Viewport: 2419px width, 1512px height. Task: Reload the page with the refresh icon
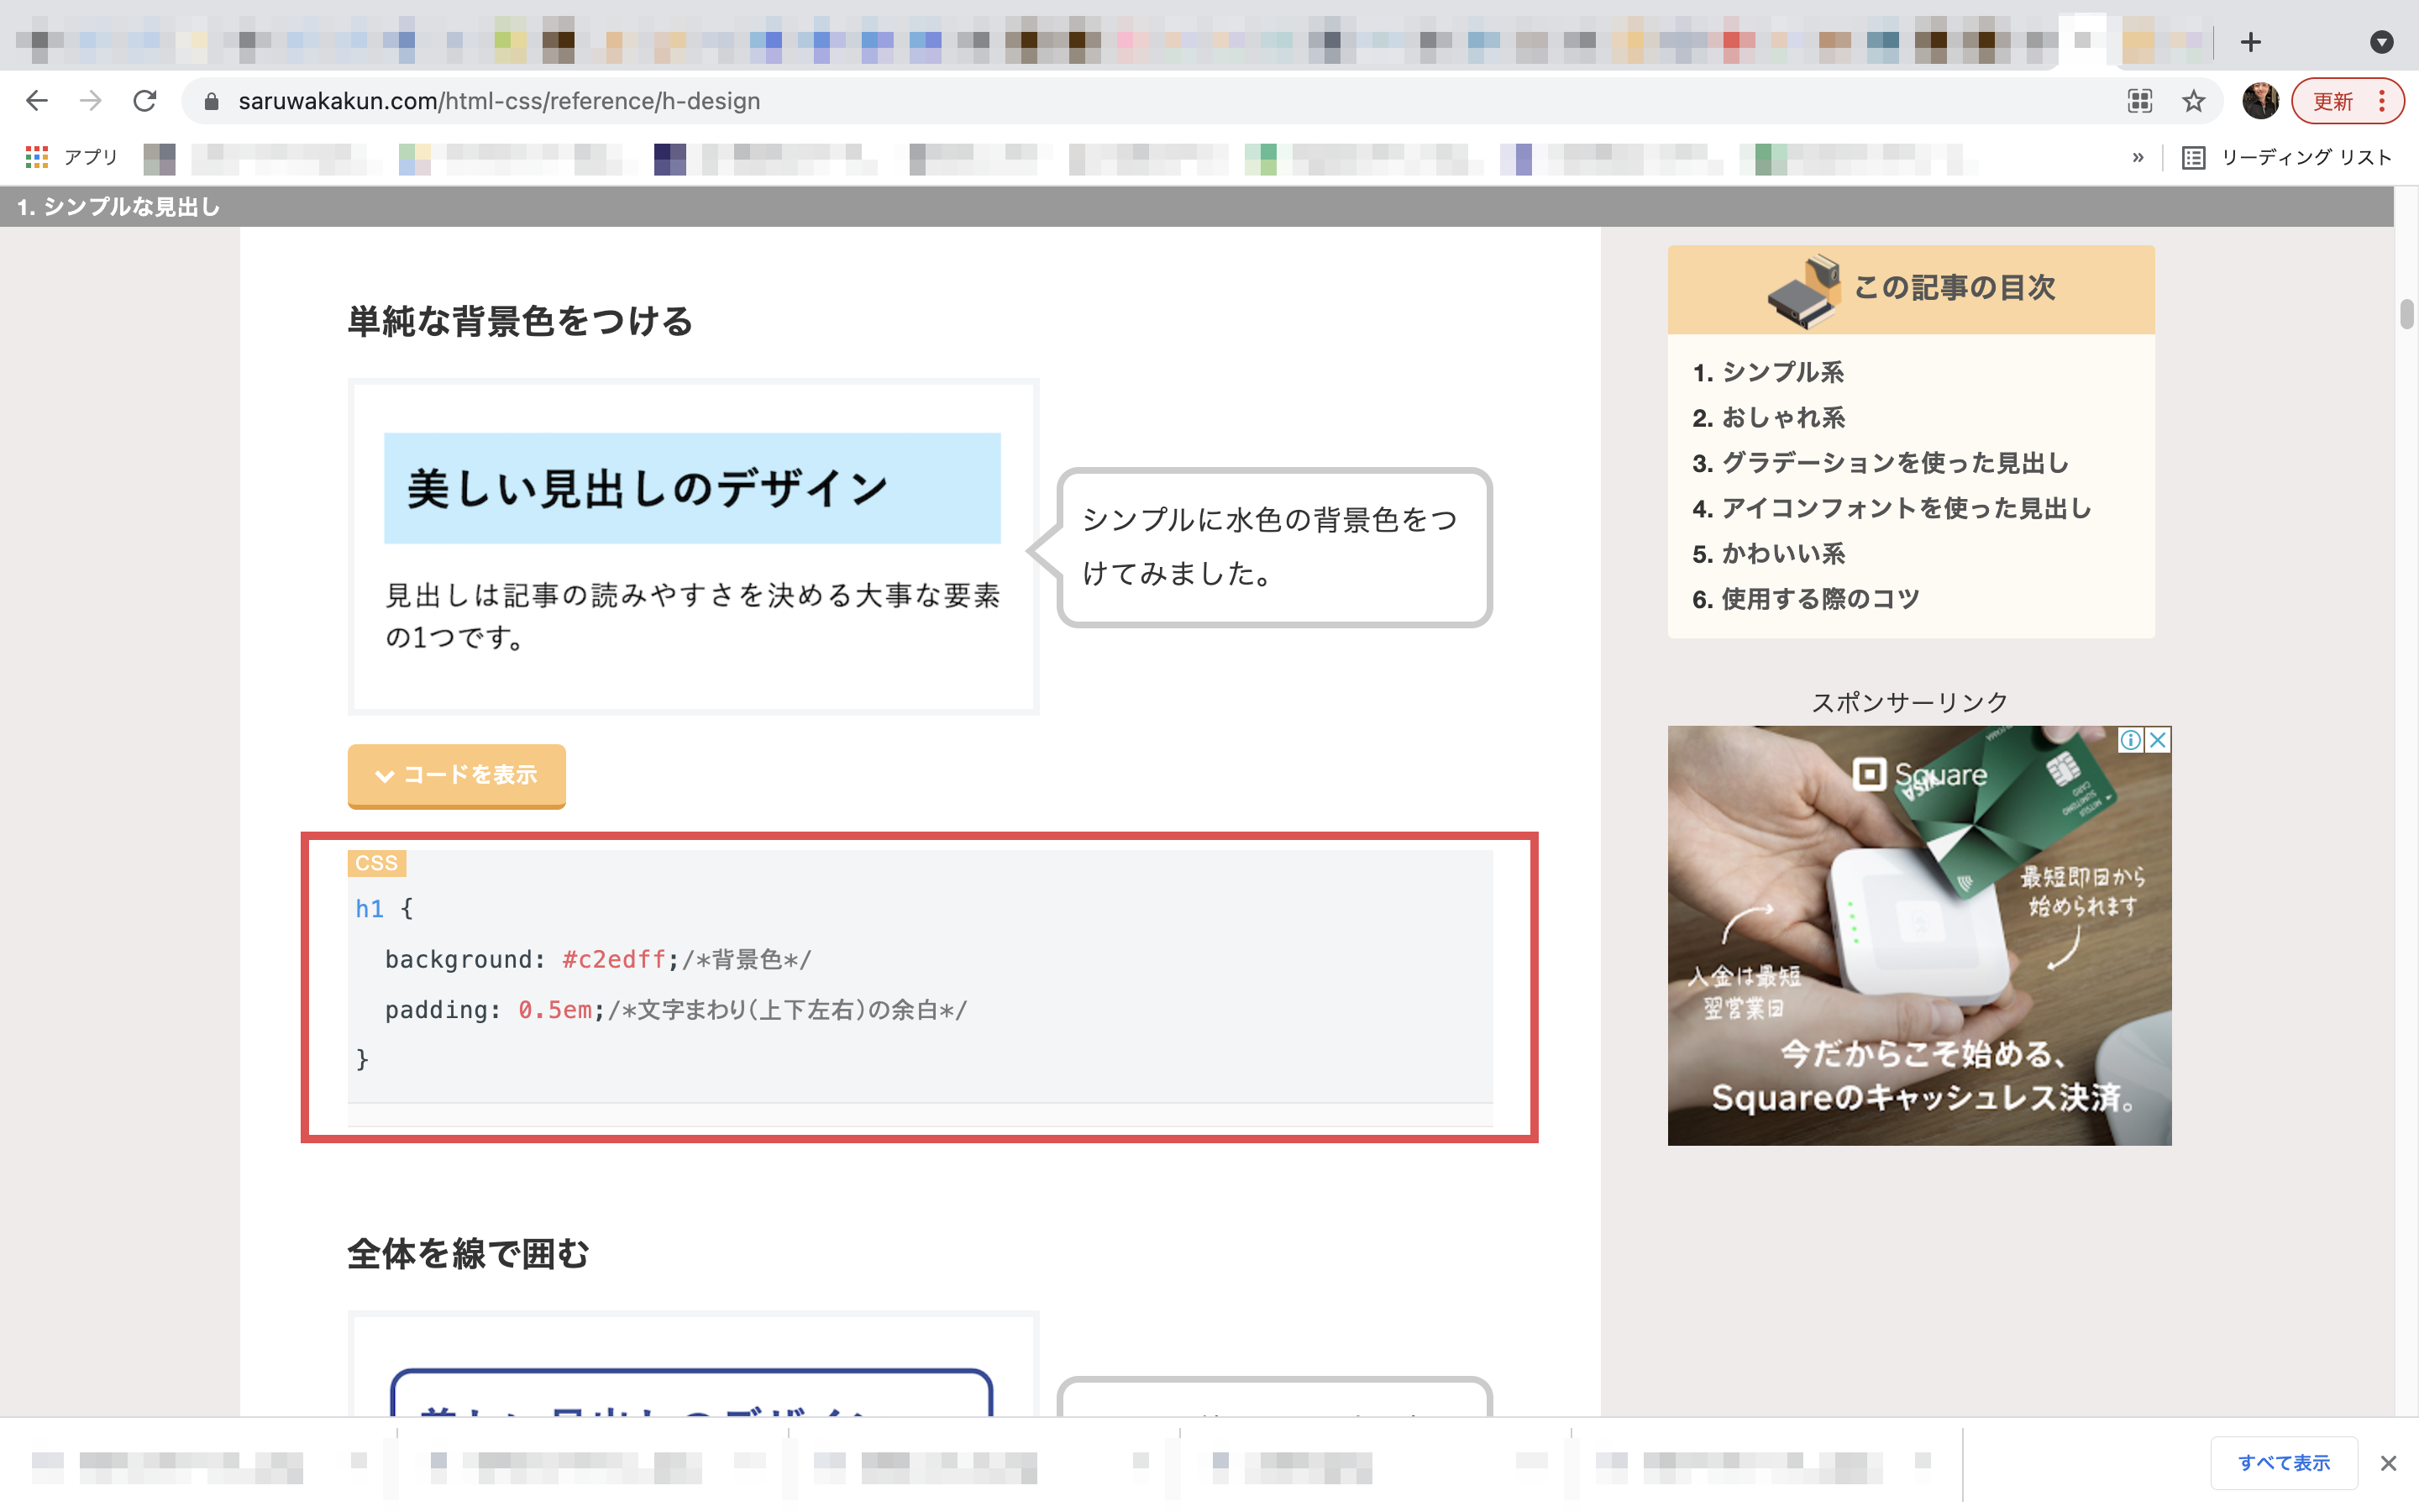(145, 101)
